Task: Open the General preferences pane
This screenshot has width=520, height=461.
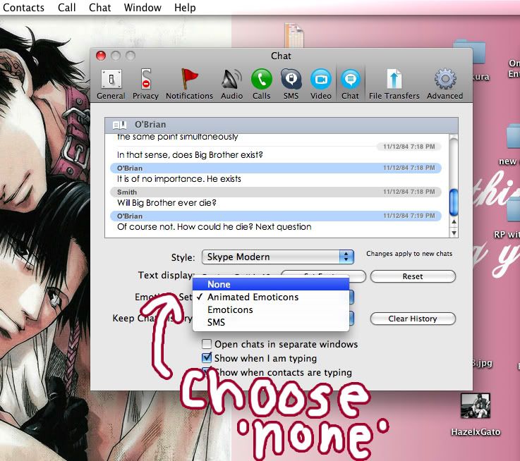Action: pos(111,84)
